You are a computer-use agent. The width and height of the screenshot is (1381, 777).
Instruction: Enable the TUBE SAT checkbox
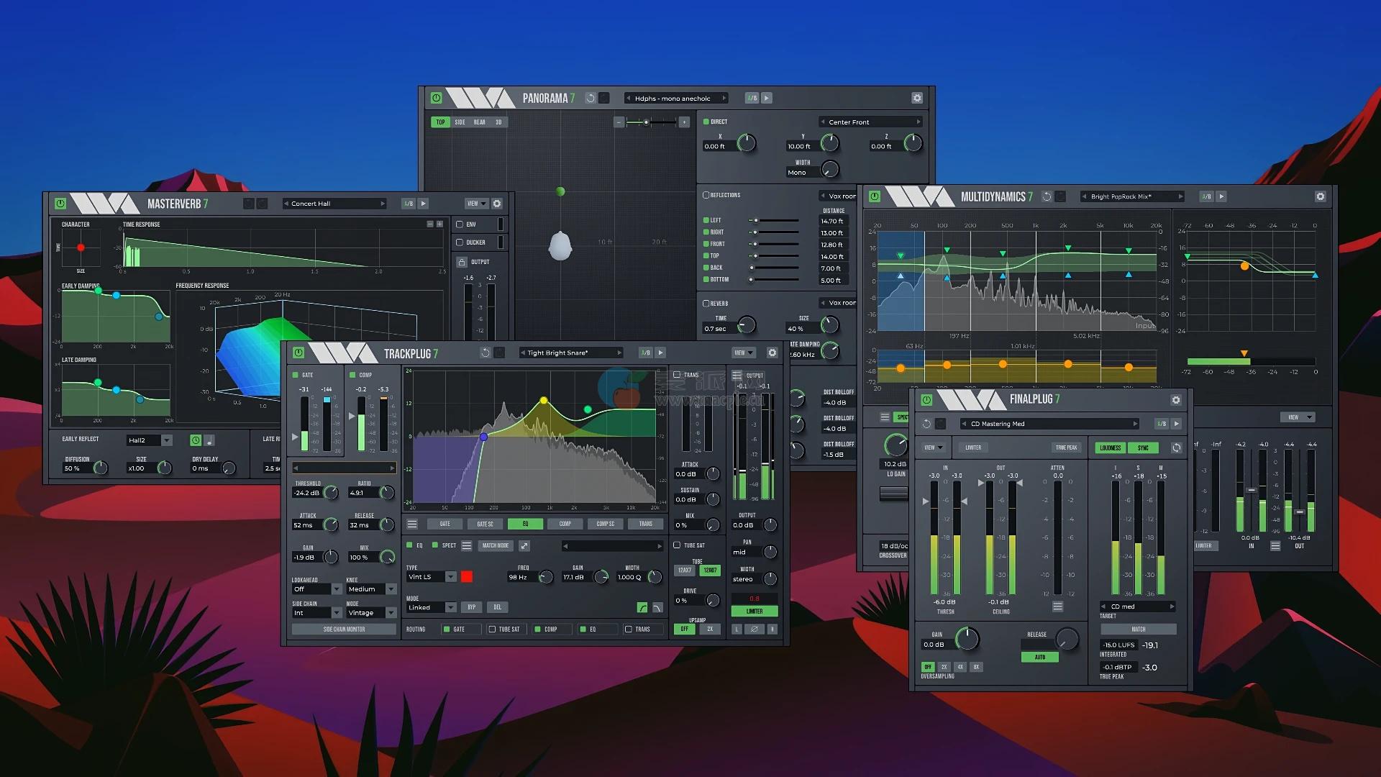[x=677, y=545]
